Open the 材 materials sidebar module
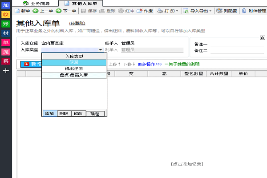 (x=6, y=33)
